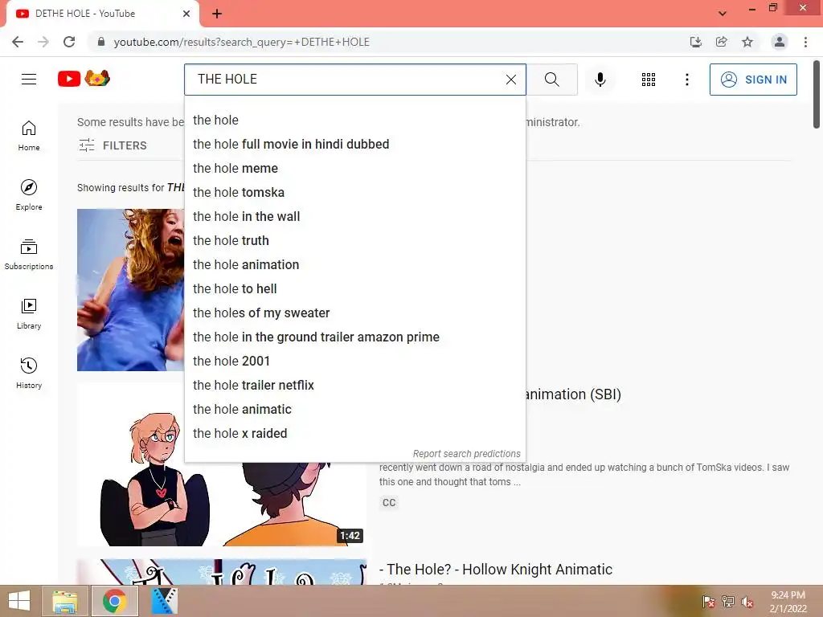Click the SIGN IN button
Viewport: 823px width, 617px height.
(753, 80)
